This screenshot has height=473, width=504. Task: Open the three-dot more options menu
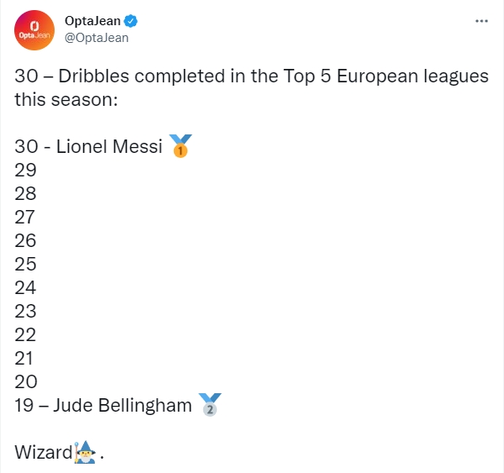tap(481, 21)
